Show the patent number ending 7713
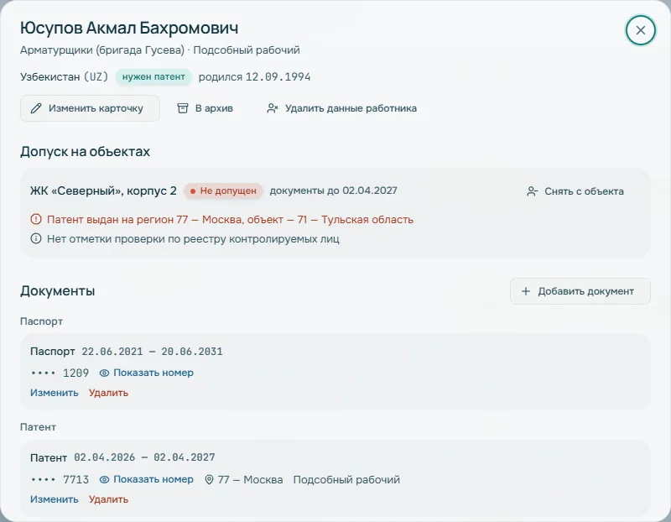The width and height of the screenshot is (671, 522). tap(147, 479)
